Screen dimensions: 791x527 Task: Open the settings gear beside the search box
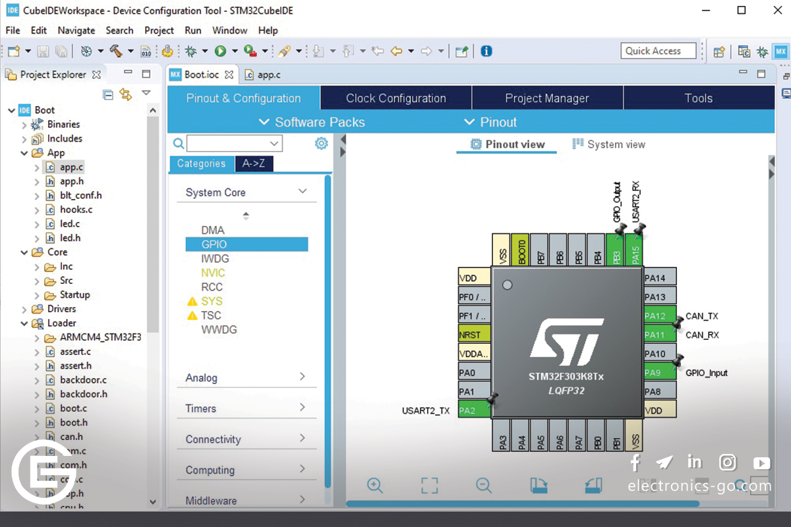coord(321,143)
